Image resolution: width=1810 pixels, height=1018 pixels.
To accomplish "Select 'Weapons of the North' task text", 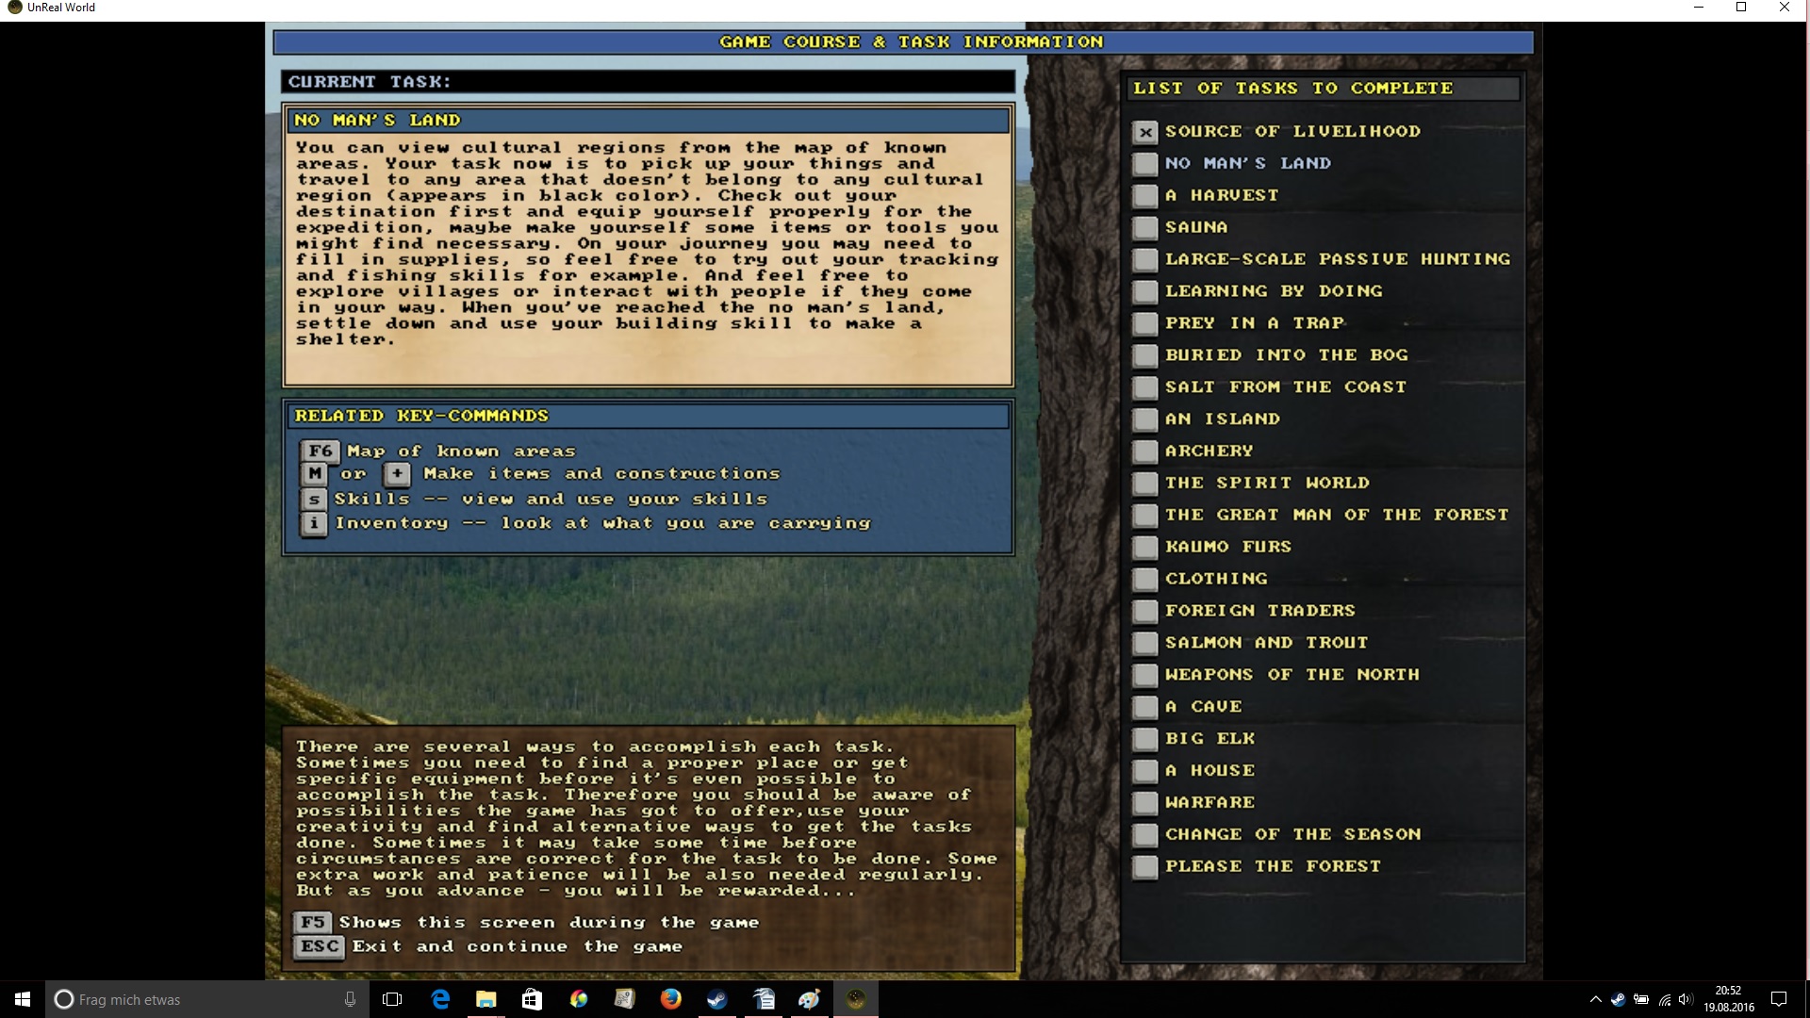I will pyautogui.click(x=1292, y=675).
